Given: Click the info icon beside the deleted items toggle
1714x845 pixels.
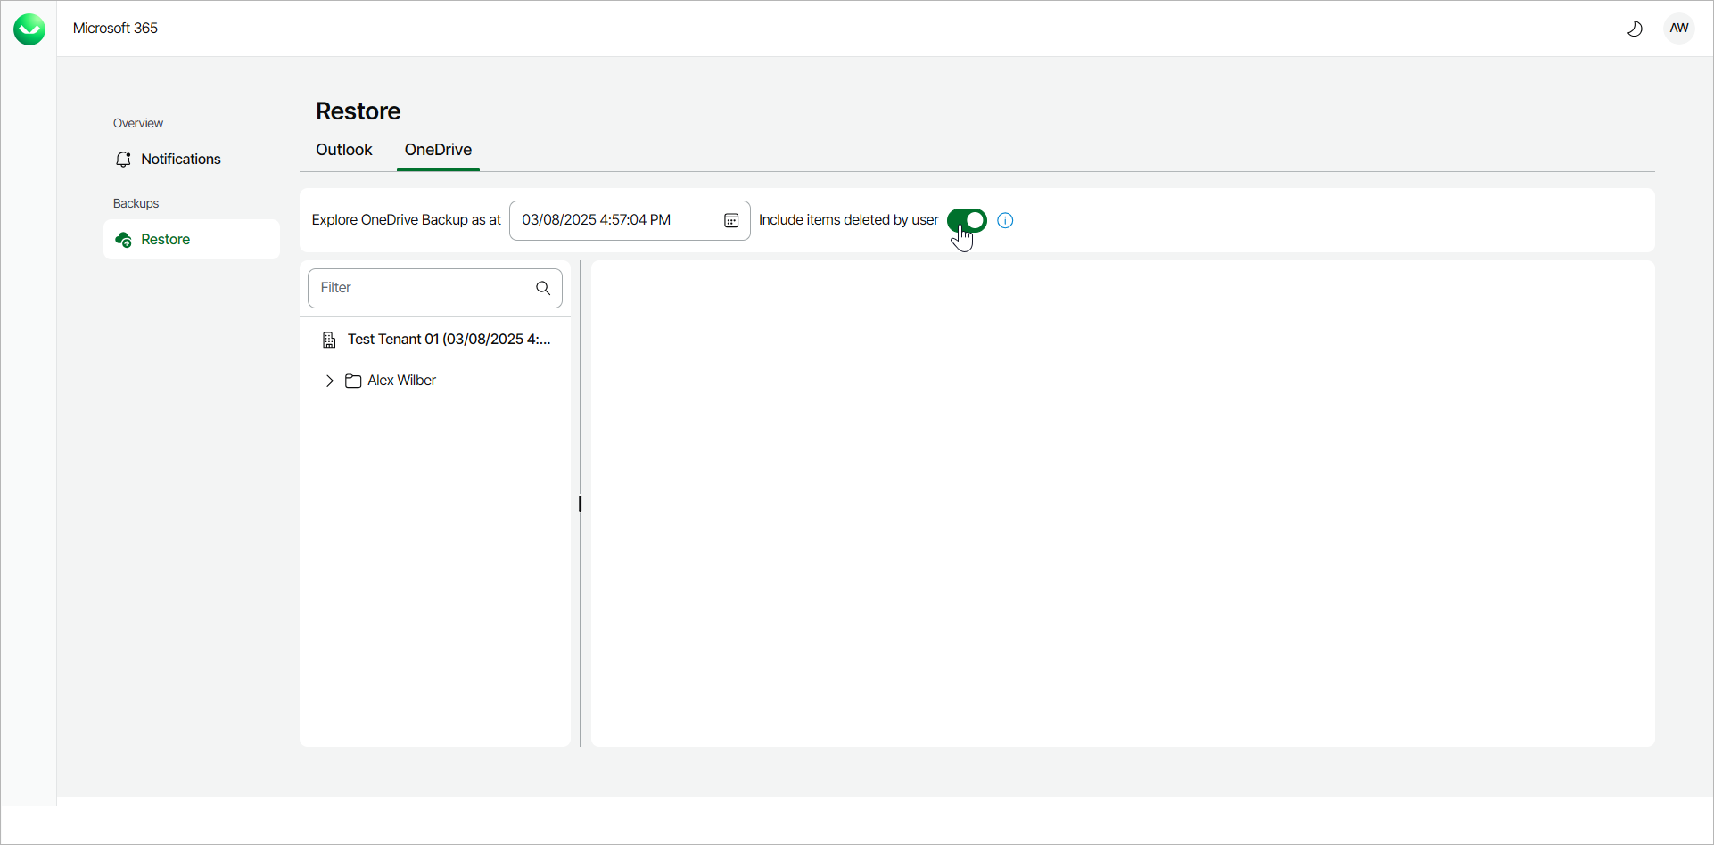Looking at the screenshot, I should 1005,220.
